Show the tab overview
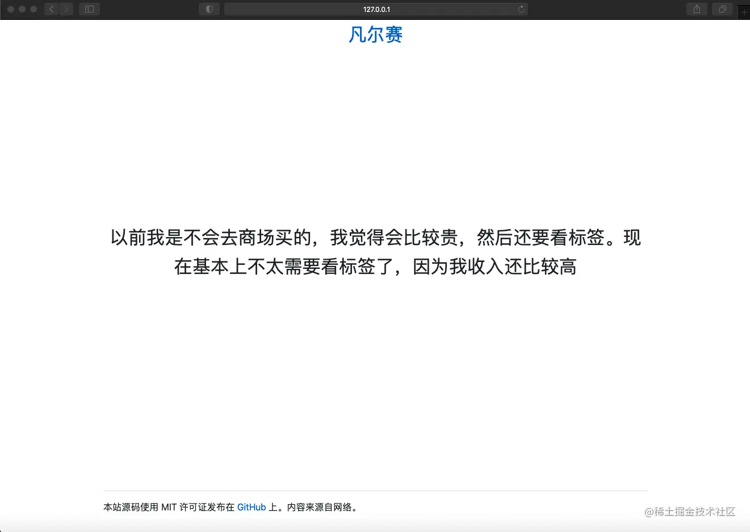This screenshot has width=750, height=532. (x=722, y=9)
